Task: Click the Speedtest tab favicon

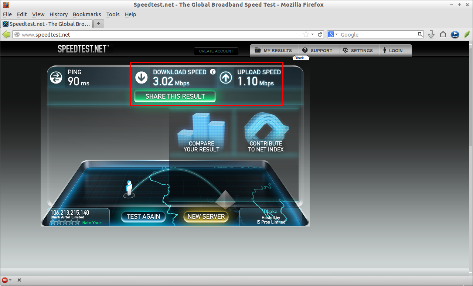Action: point(6,24)
